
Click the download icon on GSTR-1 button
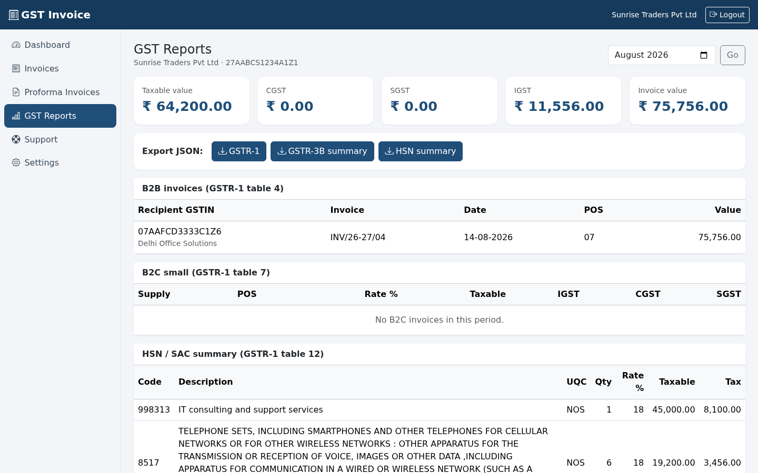[222, 151]
